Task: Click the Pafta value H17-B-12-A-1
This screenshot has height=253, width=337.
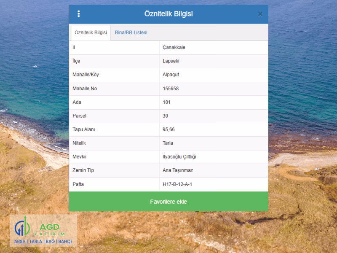Action: [x=177, y=184]
